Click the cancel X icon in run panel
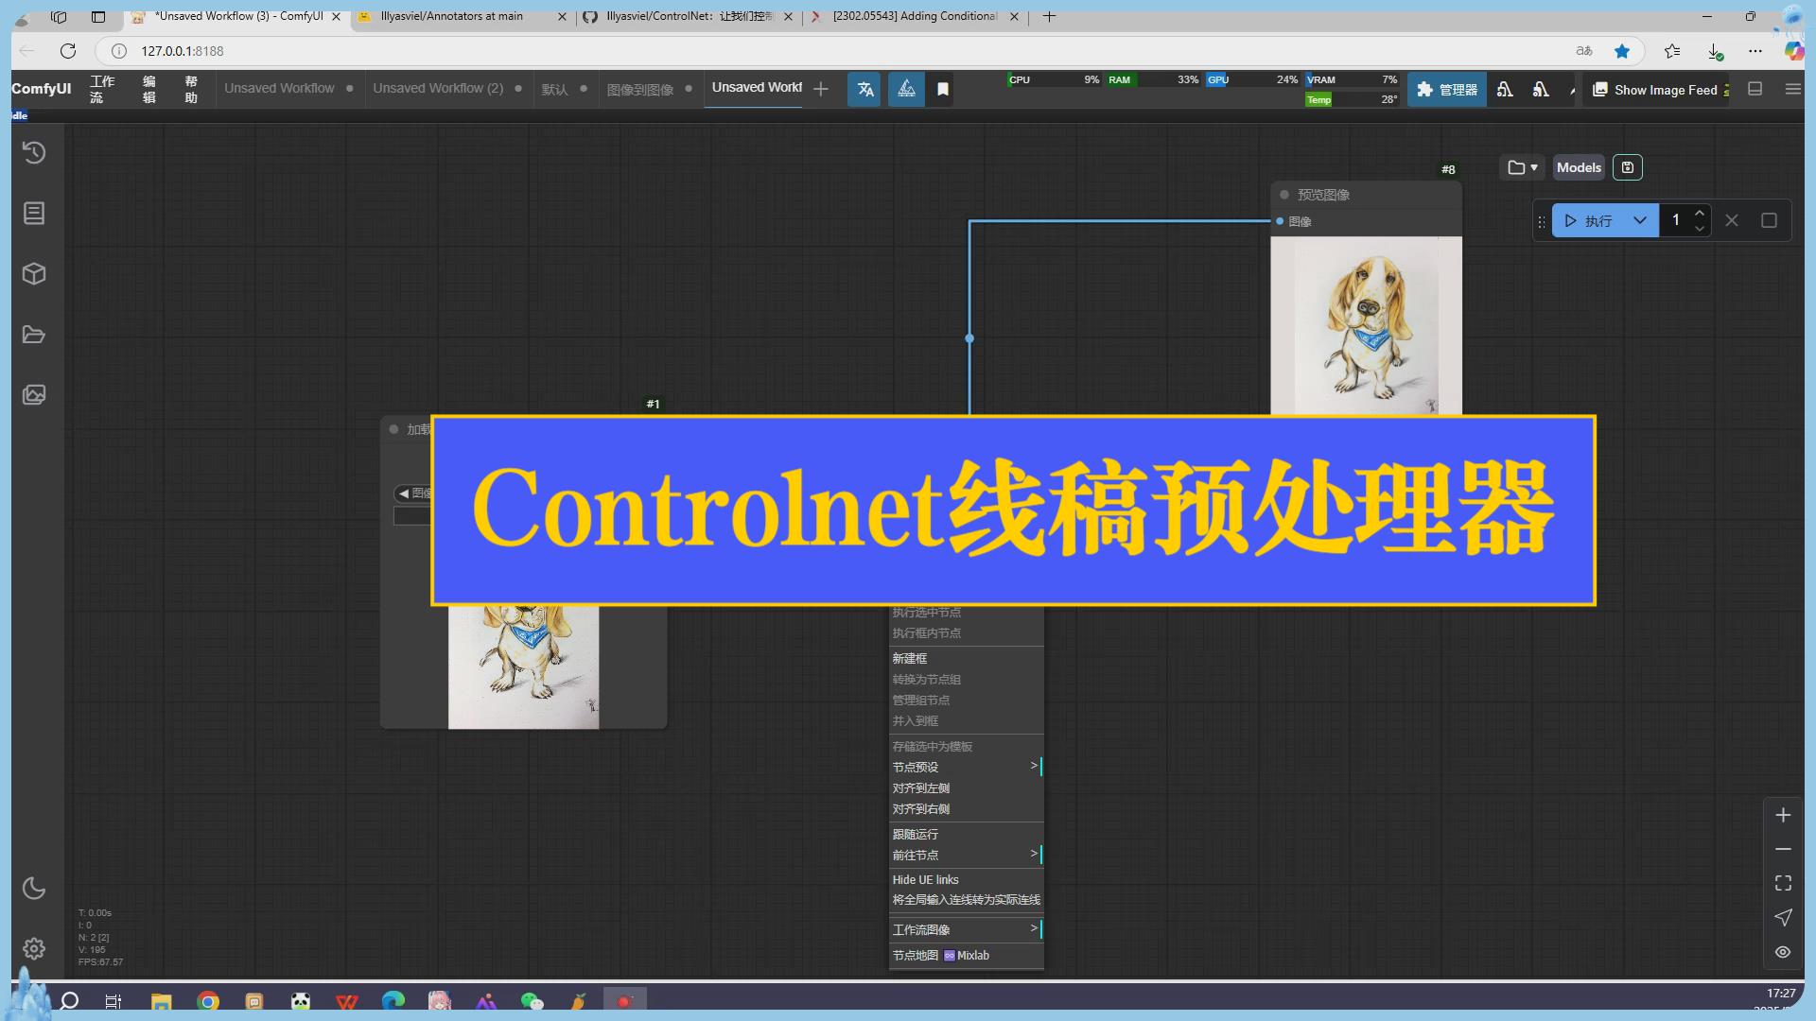The height and width of the screenshot is (1021, 1816). (x=1732, y=220)
